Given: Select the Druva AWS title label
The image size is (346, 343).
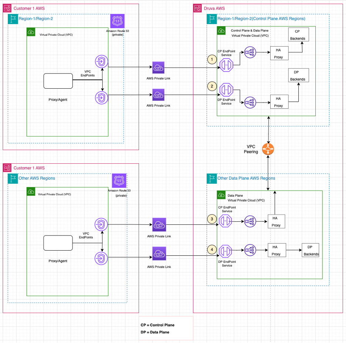Looking at the screenshot, I should coord(214,8).
